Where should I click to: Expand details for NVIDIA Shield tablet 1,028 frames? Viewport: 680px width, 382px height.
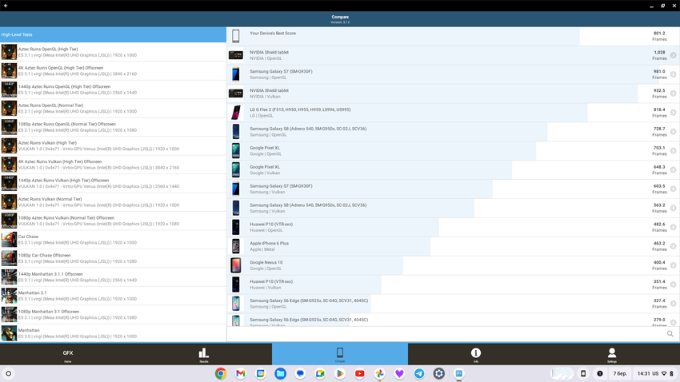[x=673, y=55]
